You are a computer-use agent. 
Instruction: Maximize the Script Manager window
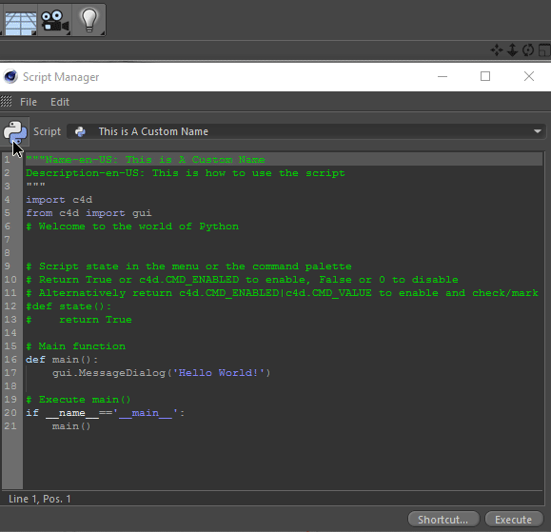tap(485, 76)
